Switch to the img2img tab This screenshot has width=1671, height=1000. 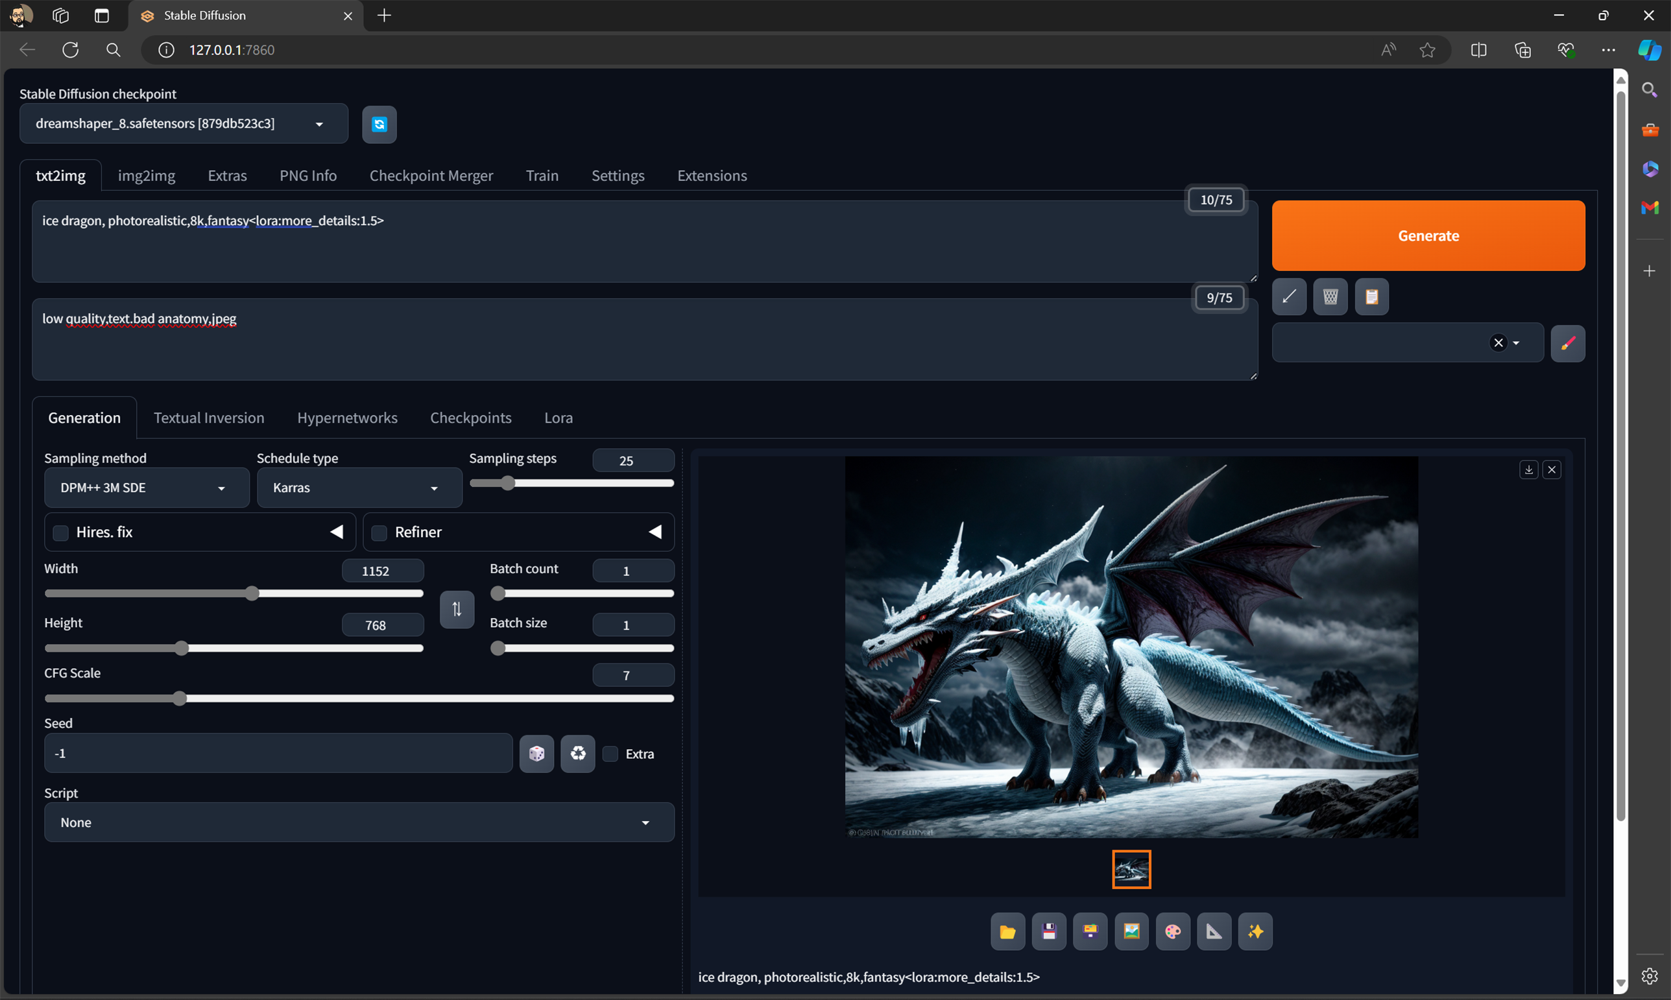(x=146, y=176)
